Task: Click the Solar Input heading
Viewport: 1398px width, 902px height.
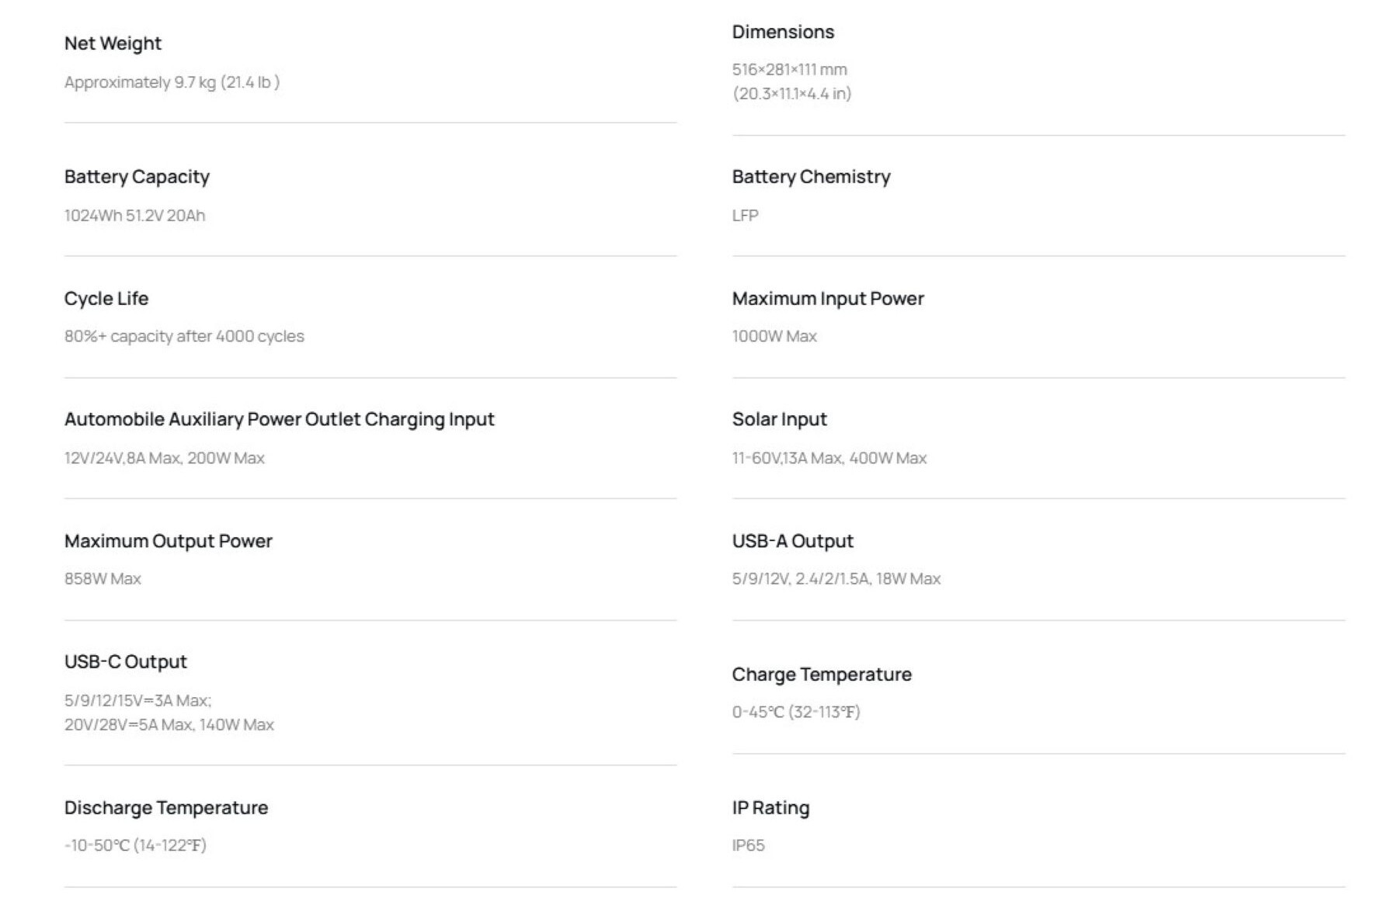Action: [x=779, y=420]
